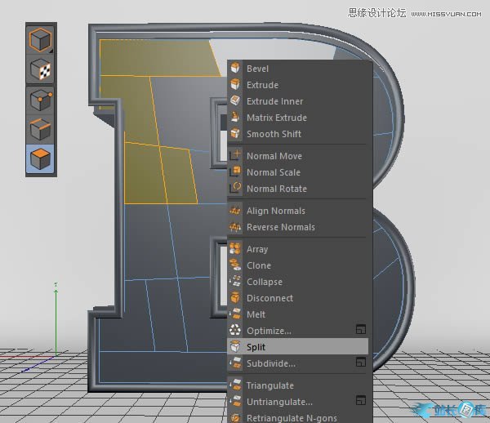Select the Model mode cube icon

[41, 40]
